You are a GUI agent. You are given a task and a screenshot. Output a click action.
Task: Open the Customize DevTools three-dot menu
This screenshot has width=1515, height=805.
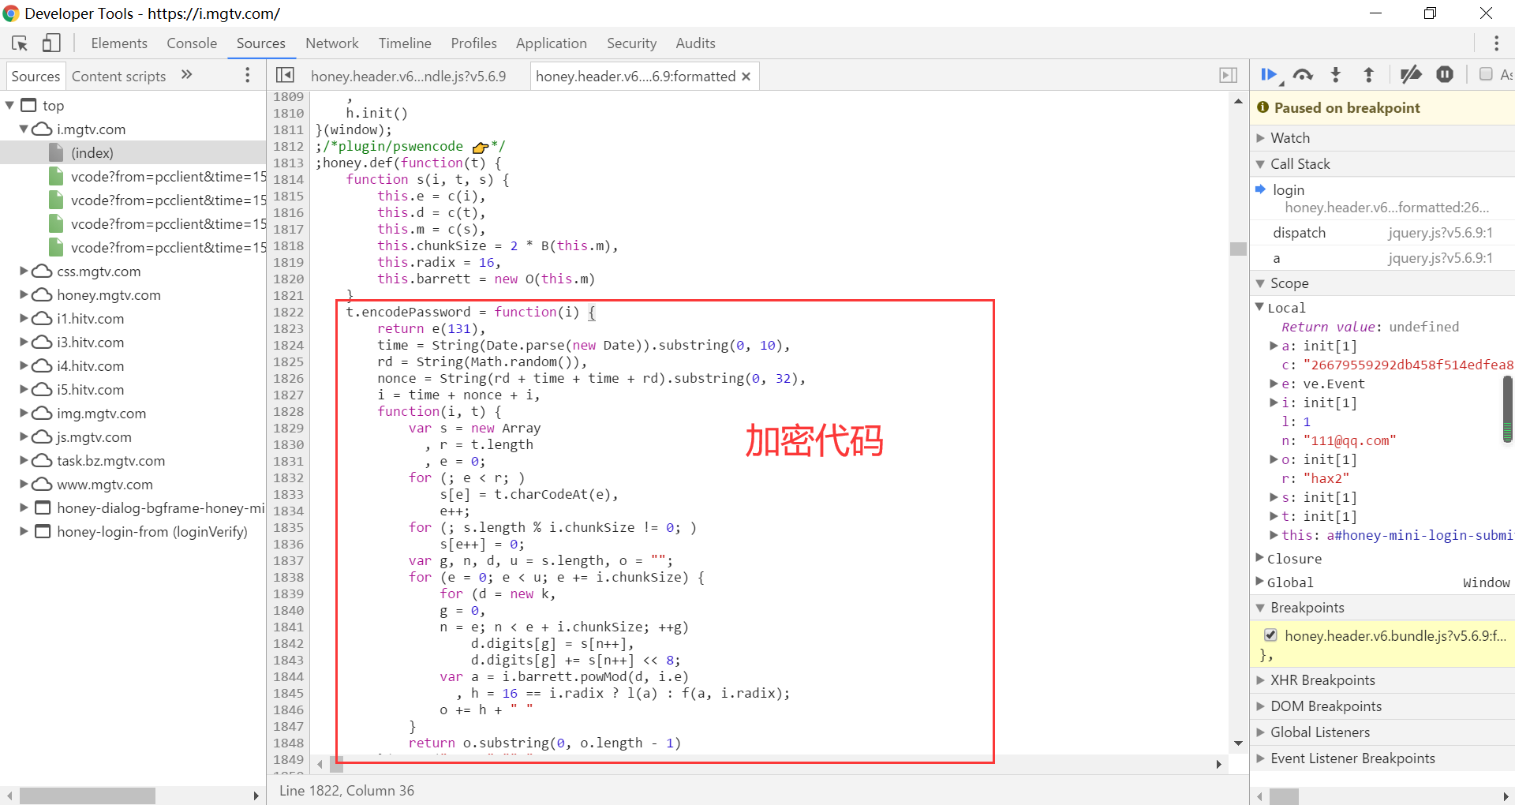(1496, 43)
